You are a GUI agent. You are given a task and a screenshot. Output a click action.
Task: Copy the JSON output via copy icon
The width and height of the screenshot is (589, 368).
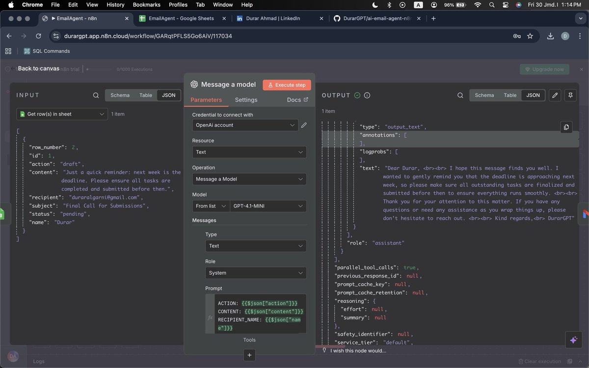pos(566,127)
